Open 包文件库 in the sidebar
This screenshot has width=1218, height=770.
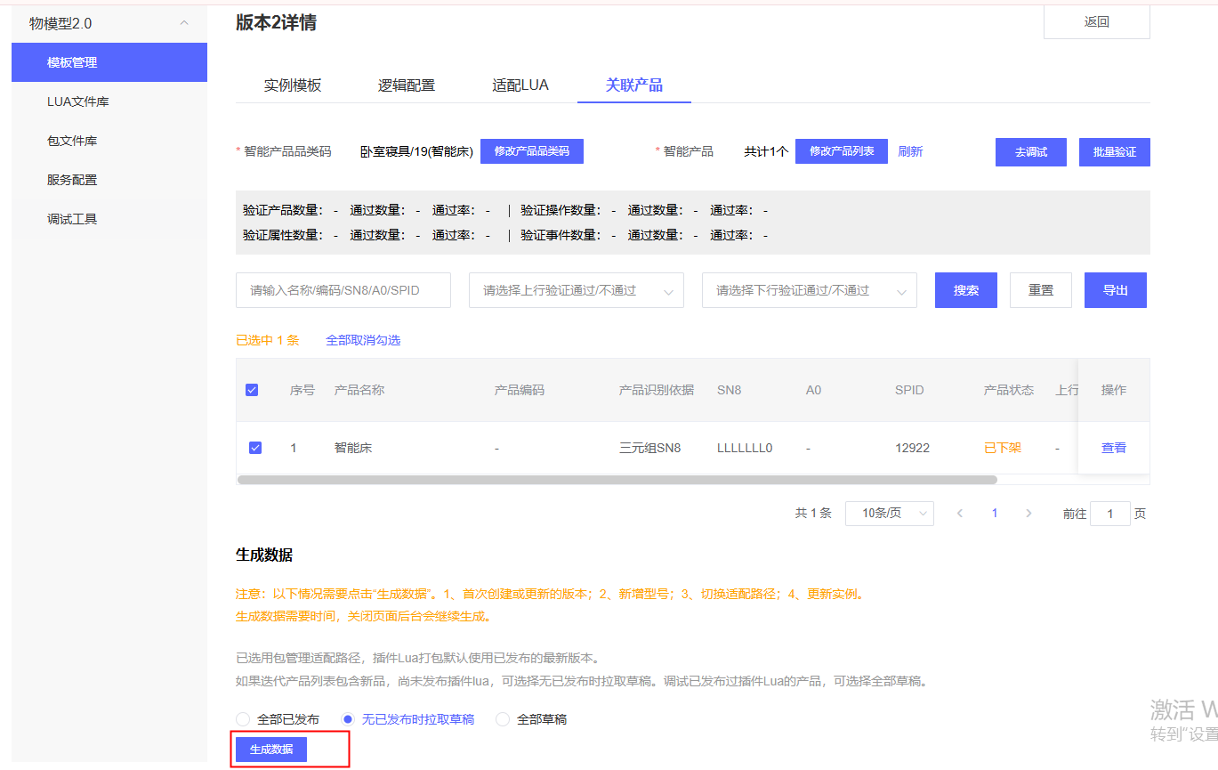[x=109, y=141]
